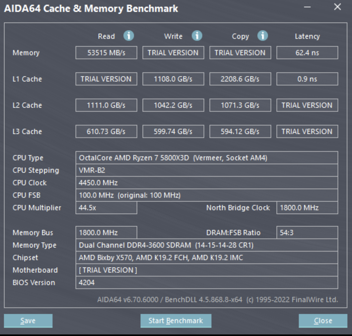Click the L1 Cache latency 0.9 ns
The height and width of the screenshot is (336, 352).
[x=307, y=79]
